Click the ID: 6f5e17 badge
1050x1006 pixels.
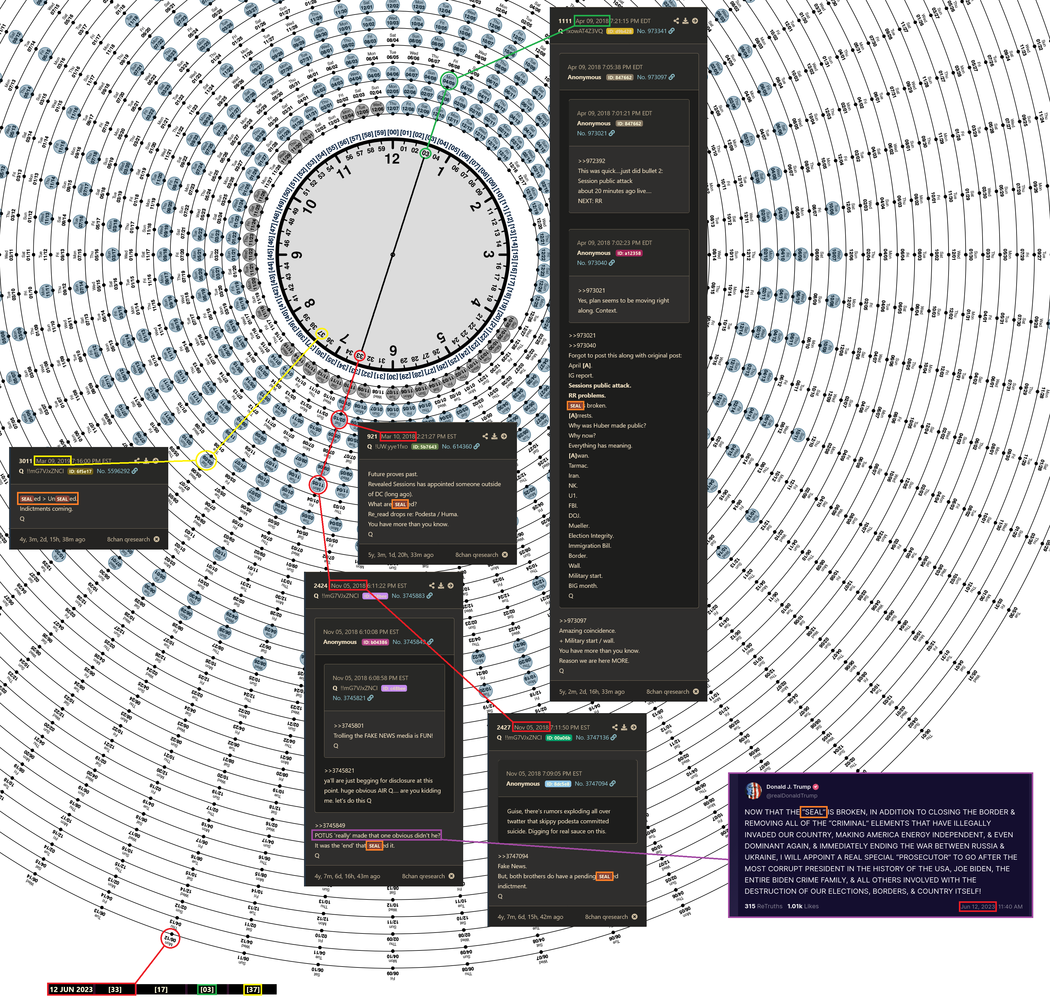pyautogui.click(x=81, y=471)
